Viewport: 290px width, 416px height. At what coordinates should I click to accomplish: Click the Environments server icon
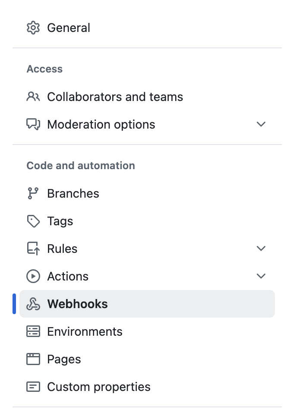pos(33,331)
